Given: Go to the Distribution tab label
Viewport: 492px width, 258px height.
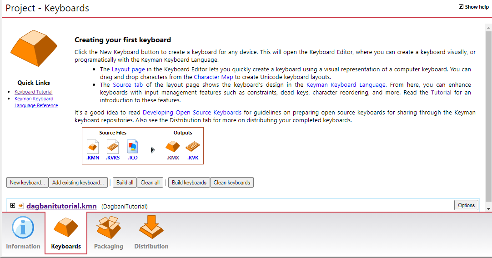Looking at the screenshot, I should (151, 246).
